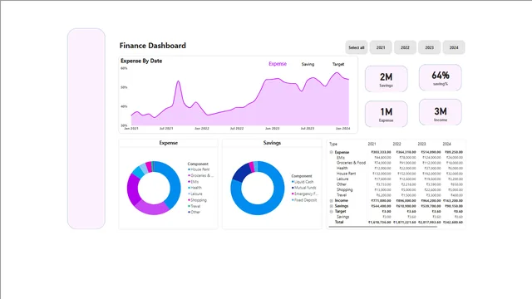Click the Other row label in table
This screenshot has height=299, width=532.
[x=342, y=184]
